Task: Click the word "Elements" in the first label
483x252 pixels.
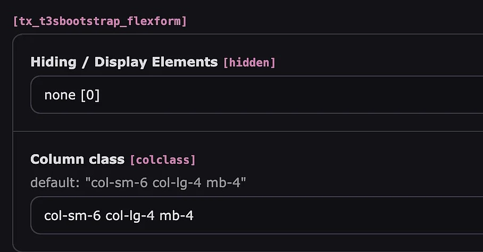Action: point(185,62)
